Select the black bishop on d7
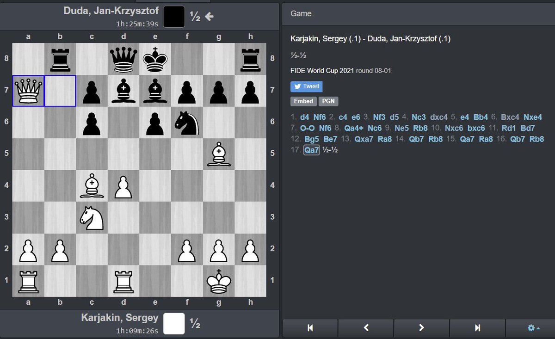The height and width of the screenshot is (339, 555). (123, 91)
